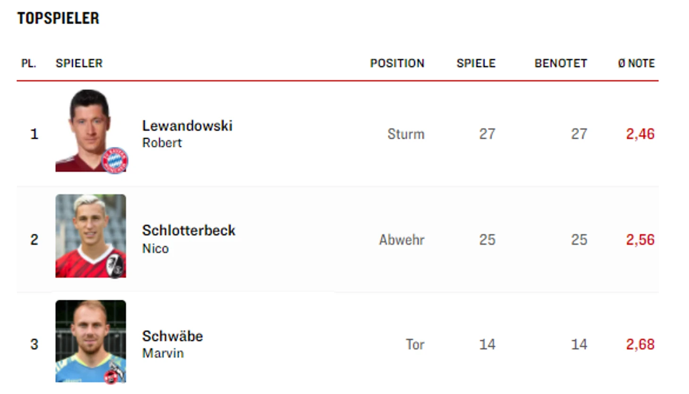The width and height of the screenshot is (689, 394).
Task: Click the PL. column header
Action: 29,63
